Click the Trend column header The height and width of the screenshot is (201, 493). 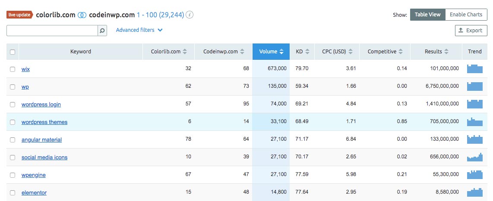(474, 51)
